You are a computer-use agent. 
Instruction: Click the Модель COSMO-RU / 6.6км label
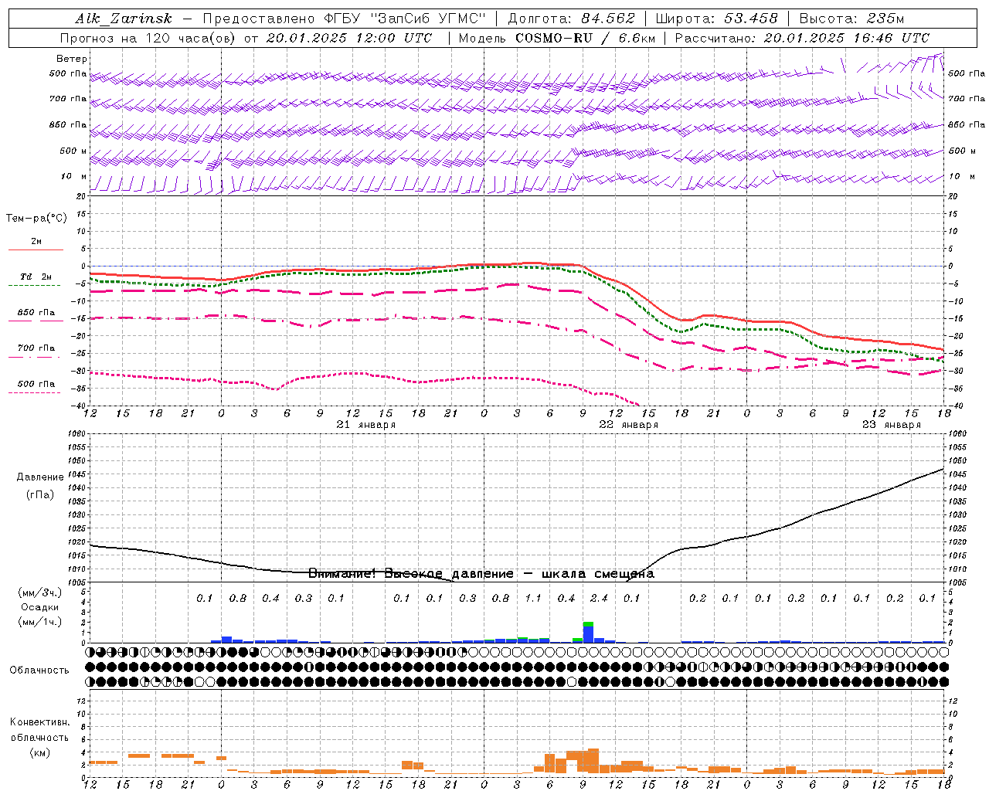pyautogui.click(x=556, y=38)
